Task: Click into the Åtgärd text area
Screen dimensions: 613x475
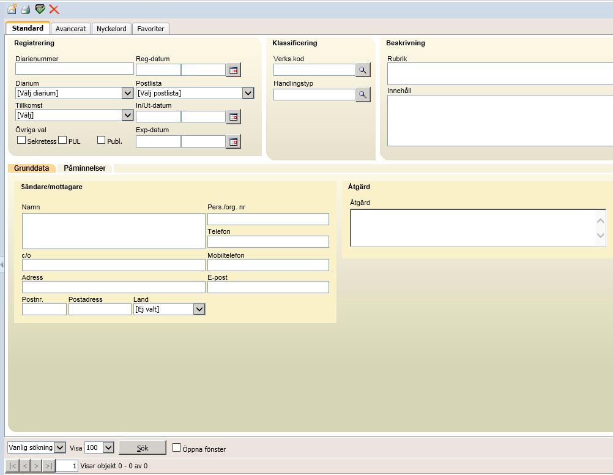Action: pos(473,228)
